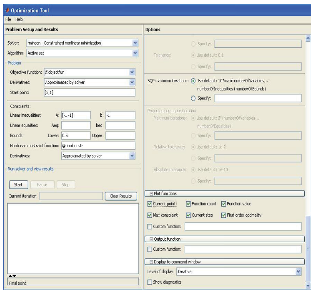Open the Solver dropdown
Viewport: 314px width, 292px height.
(135, 43)
